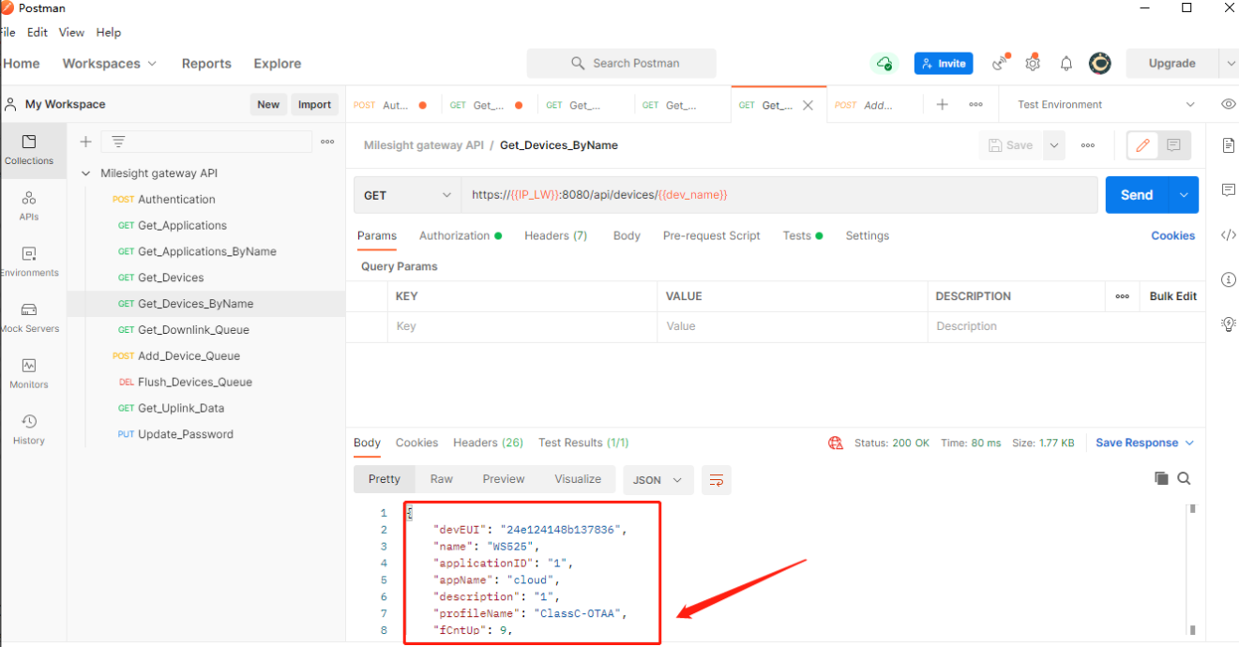Open the comments icon in right sidebar
The image size is (1239, 647).
[1229, 190]
